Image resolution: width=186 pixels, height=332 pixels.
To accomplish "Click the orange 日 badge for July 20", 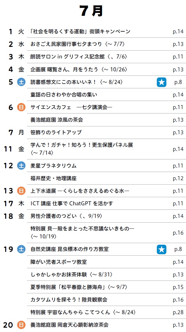I will (x=21, y=325).
